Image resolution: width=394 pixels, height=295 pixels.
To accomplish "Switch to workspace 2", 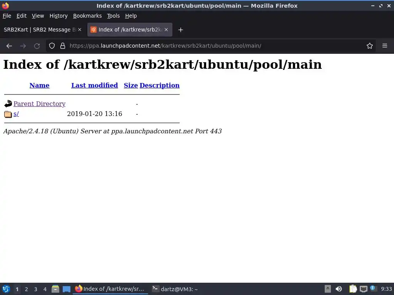I will [27, 289].
